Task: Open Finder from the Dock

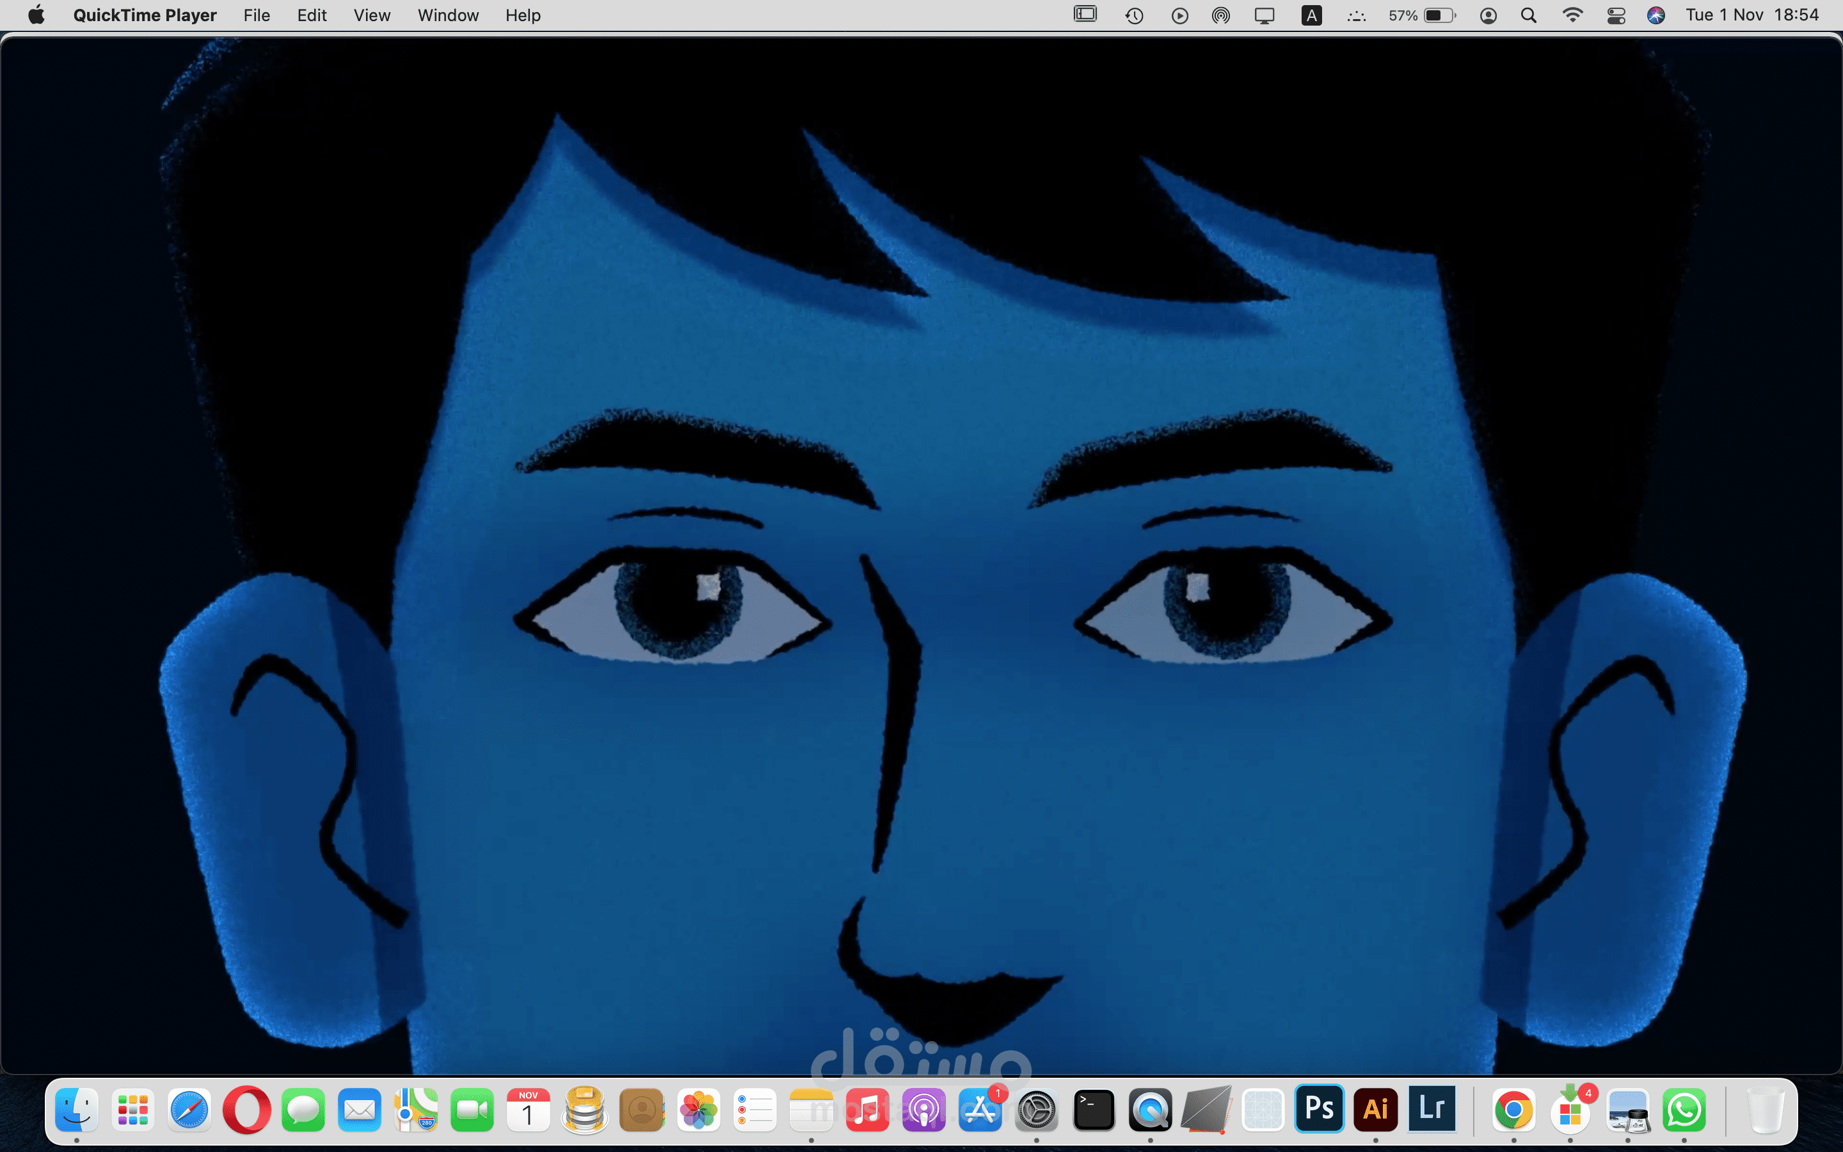Action: pos(77,1109)
